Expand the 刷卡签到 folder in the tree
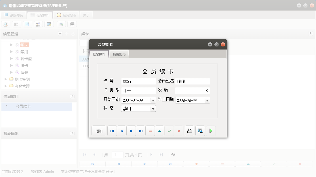Viewport: 316px width, 177px height. pyautogui.click(x=5, y=79)
